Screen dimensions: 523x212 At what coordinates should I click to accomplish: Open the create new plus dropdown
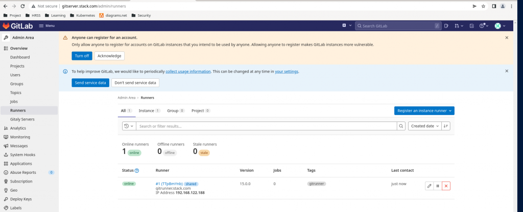click(x=347, y=25)
